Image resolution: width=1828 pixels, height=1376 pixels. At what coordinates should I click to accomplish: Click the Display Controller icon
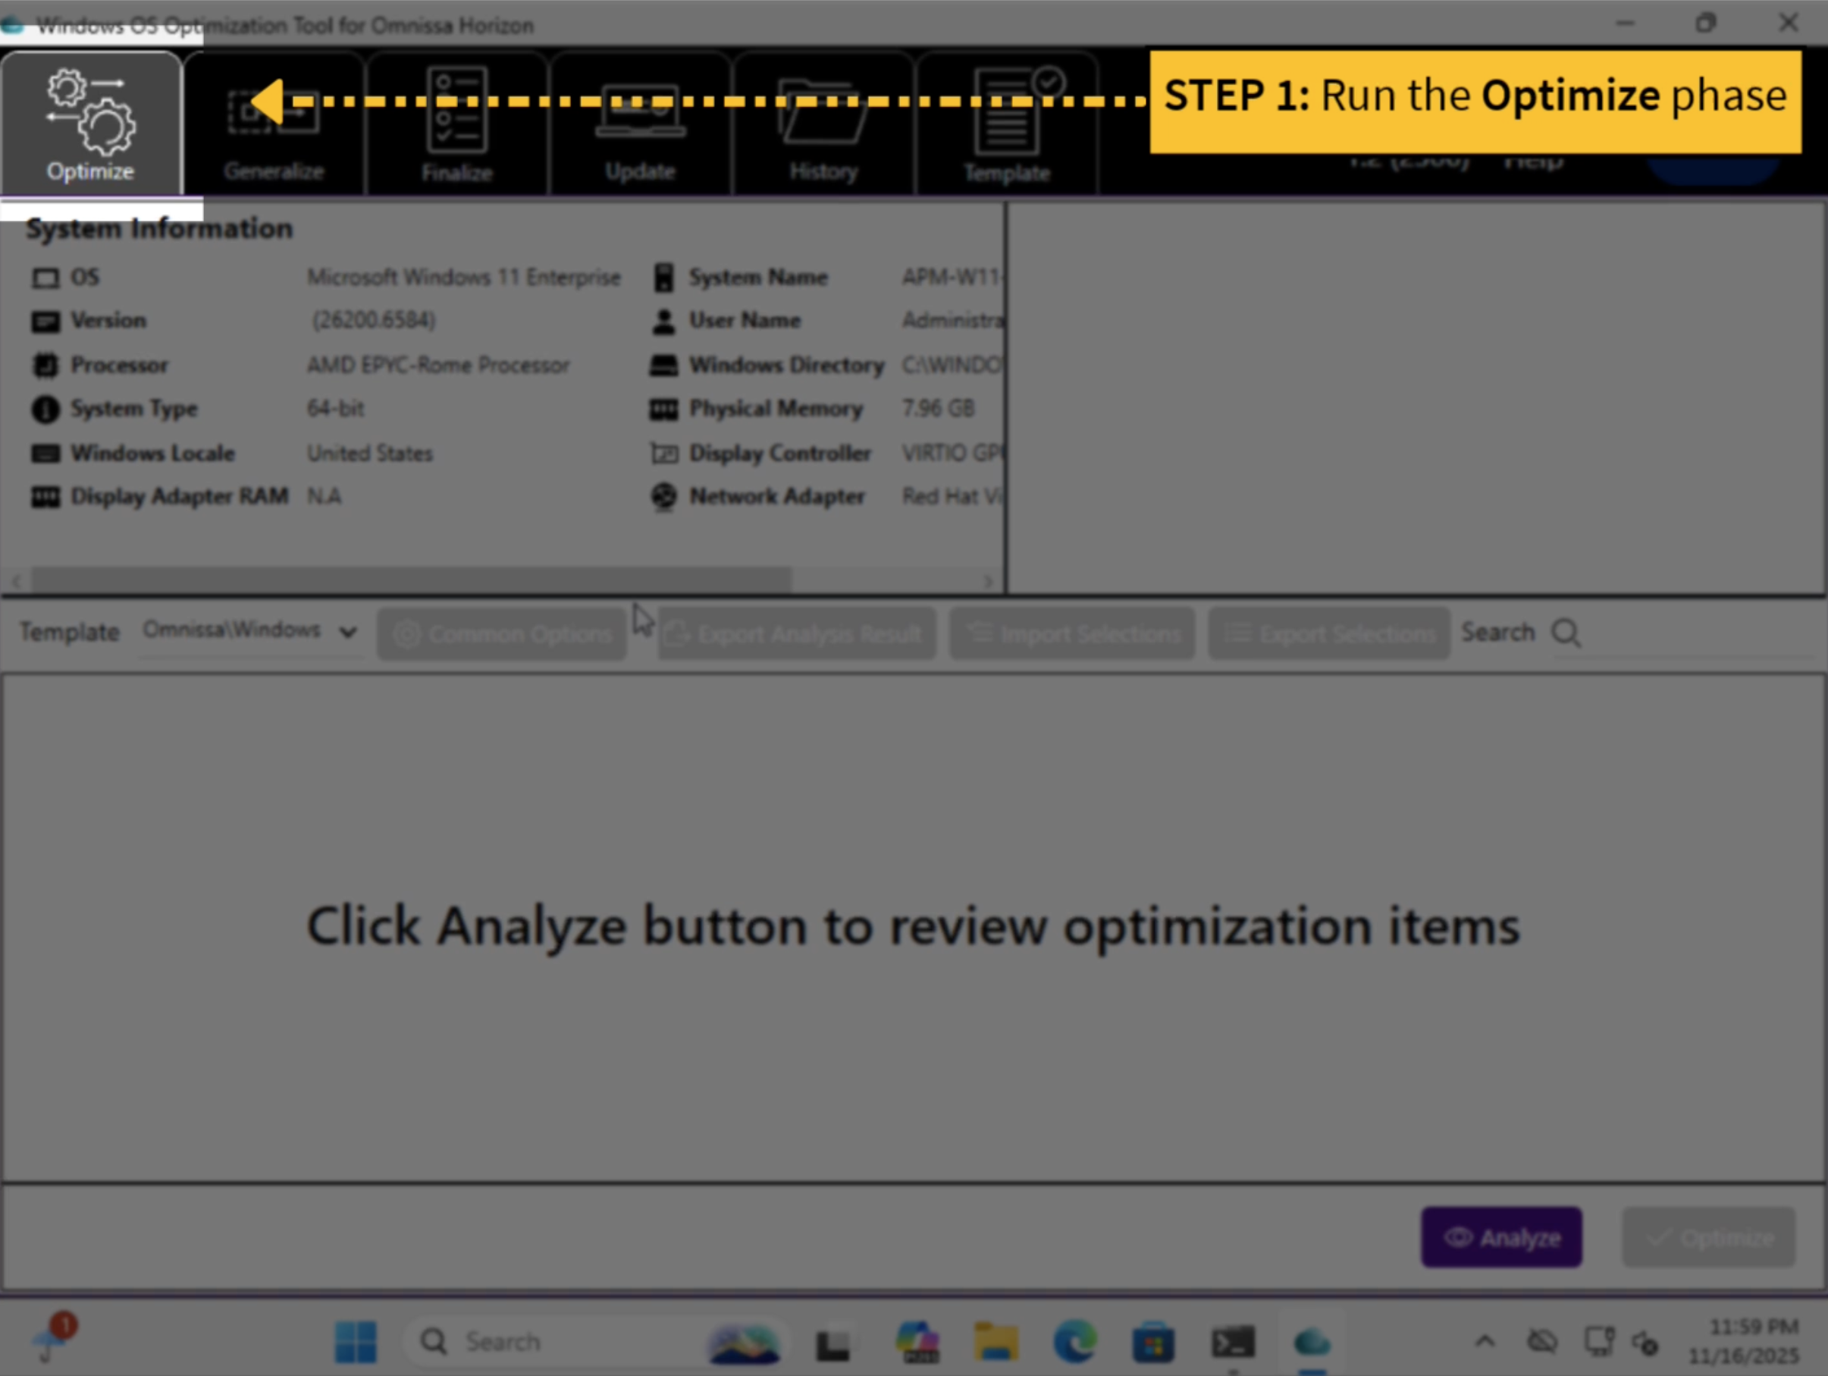pos(663,453)
